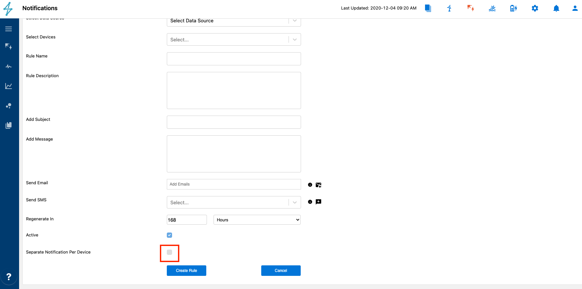
Task: Uncheck the Active checkbox
Action: 169,235
